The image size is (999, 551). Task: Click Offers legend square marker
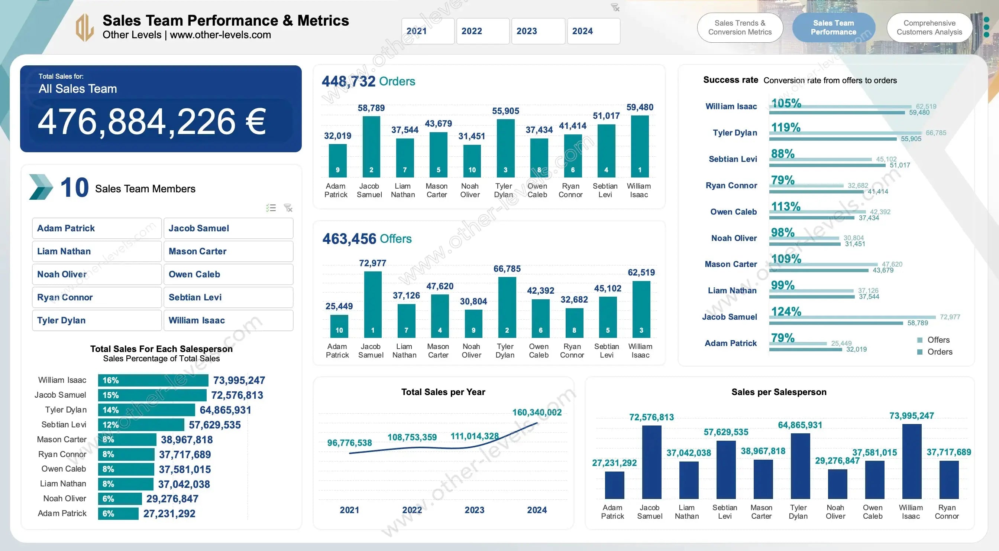click(919, 340)
